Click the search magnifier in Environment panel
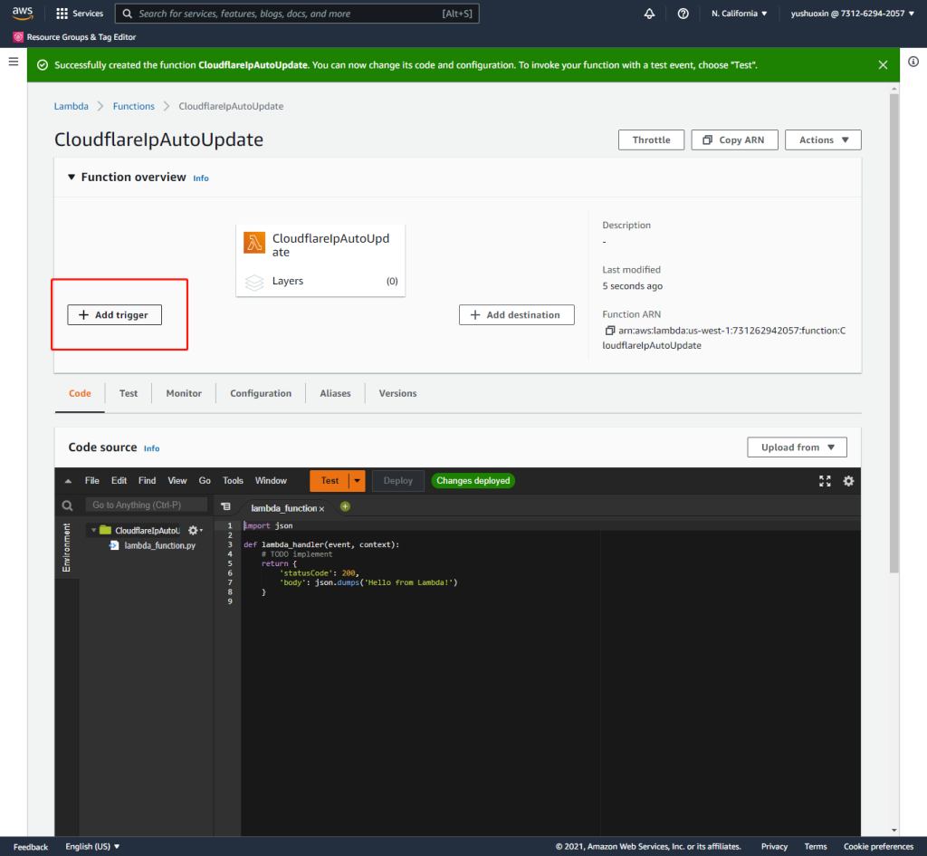Viewport: 927px width, 856px height. coord(67,505)
